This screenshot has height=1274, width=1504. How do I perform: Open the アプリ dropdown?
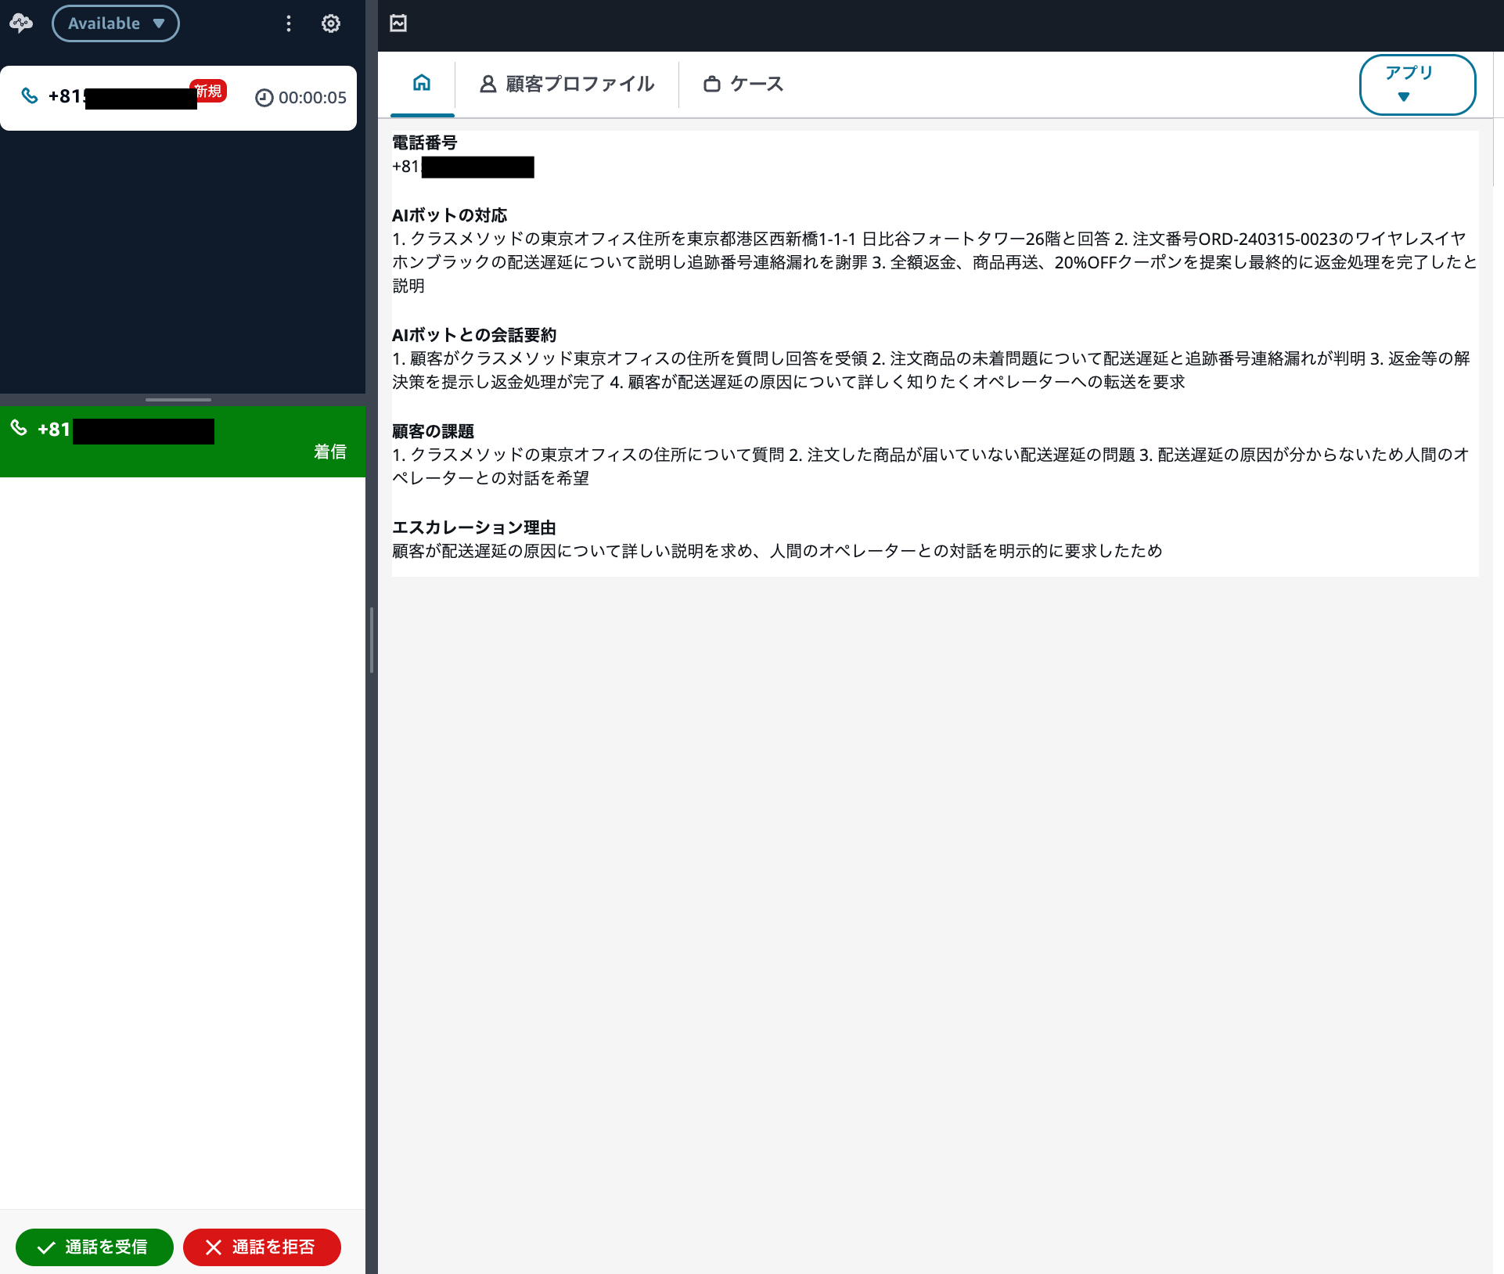click(1416, 85)
